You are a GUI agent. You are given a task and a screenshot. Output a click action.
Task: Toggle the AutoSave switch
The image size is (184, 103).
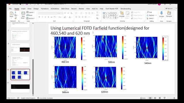(x=22, y=4)
